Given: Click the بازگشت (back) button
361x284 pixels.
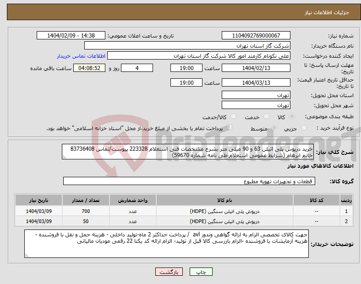Looking at the screenshot, I should click(x=169, y=272).
